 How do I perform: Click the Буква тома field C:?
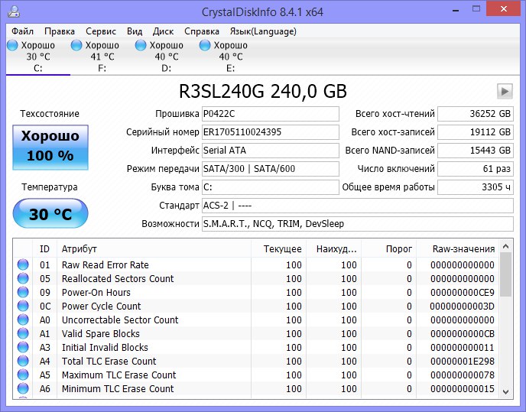[271, 187]
